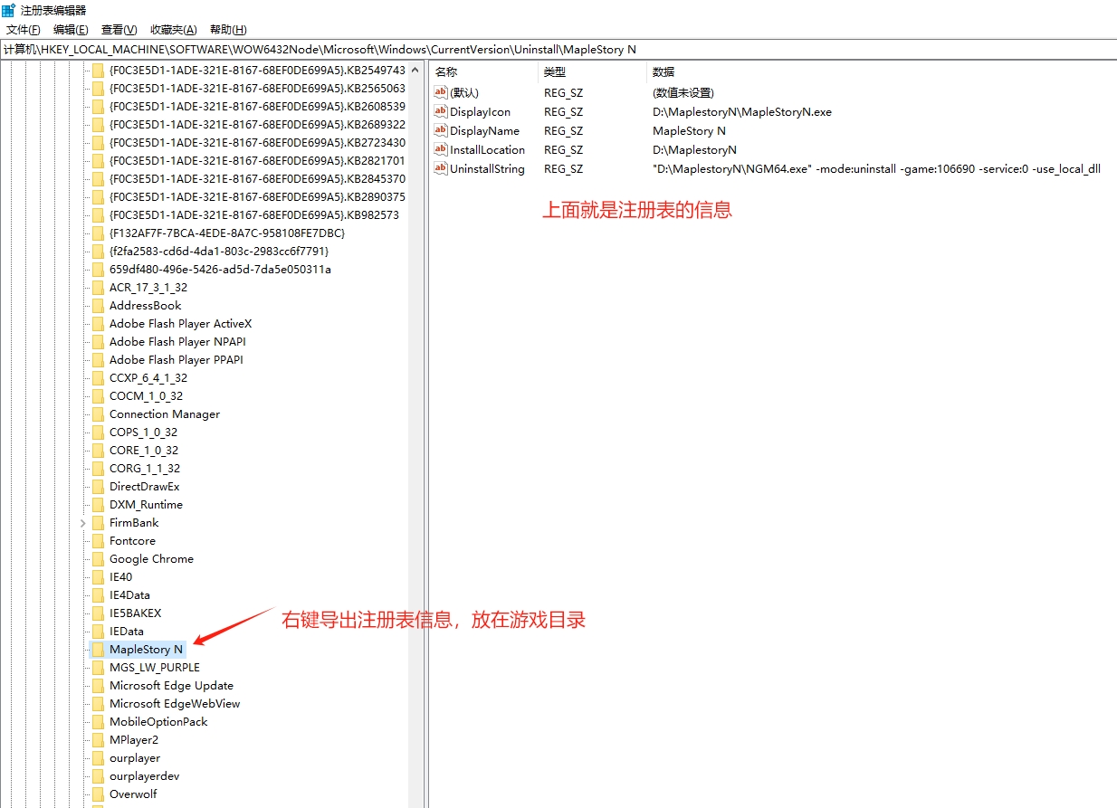
Task: Click the folder icon of MPlayer2 key
Action: [98, 740]
